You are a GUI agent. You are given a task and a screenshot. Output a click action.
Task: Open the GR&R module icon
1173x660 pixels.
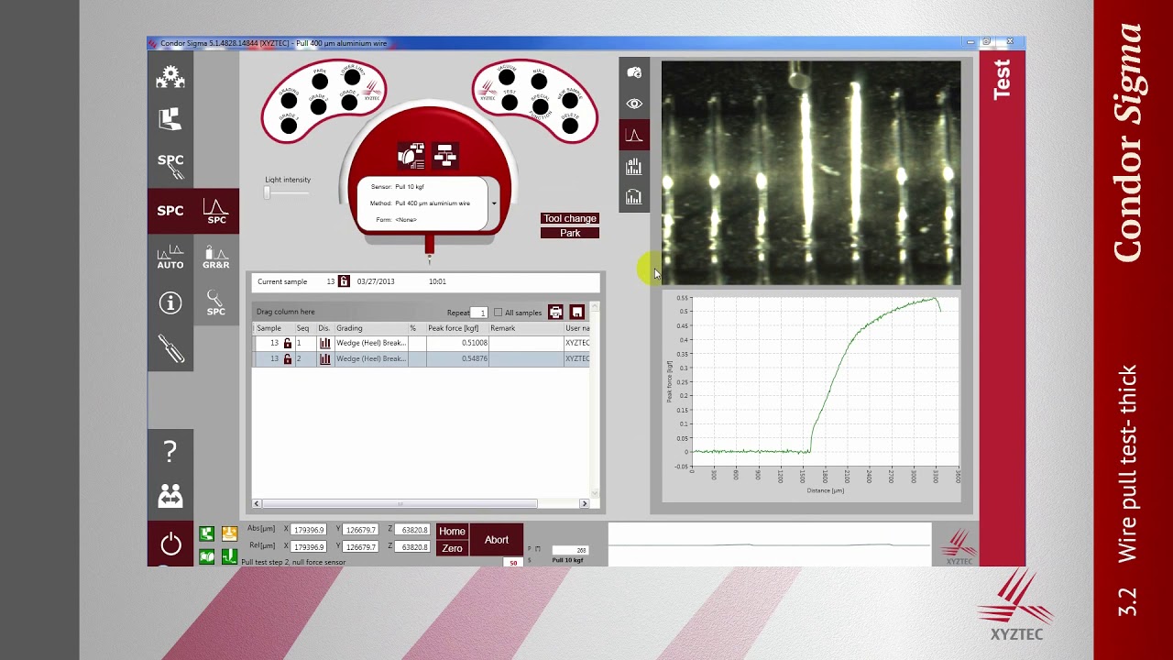click(x=216, y=258)
